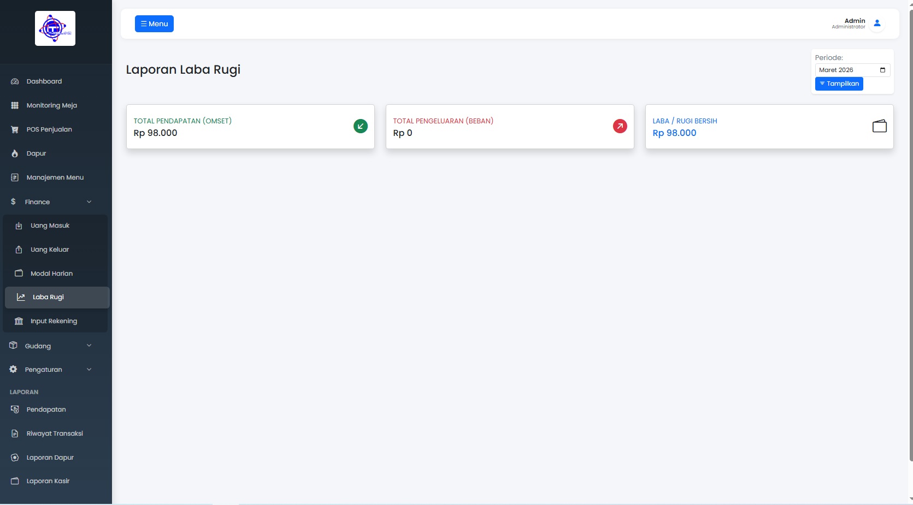Click the green income arrow icon

(x=361, y=126)
